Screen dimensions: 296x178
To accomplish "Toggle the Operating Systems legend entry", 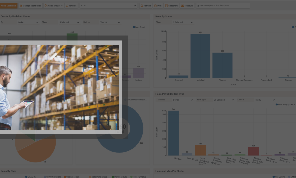I will 285,104.
